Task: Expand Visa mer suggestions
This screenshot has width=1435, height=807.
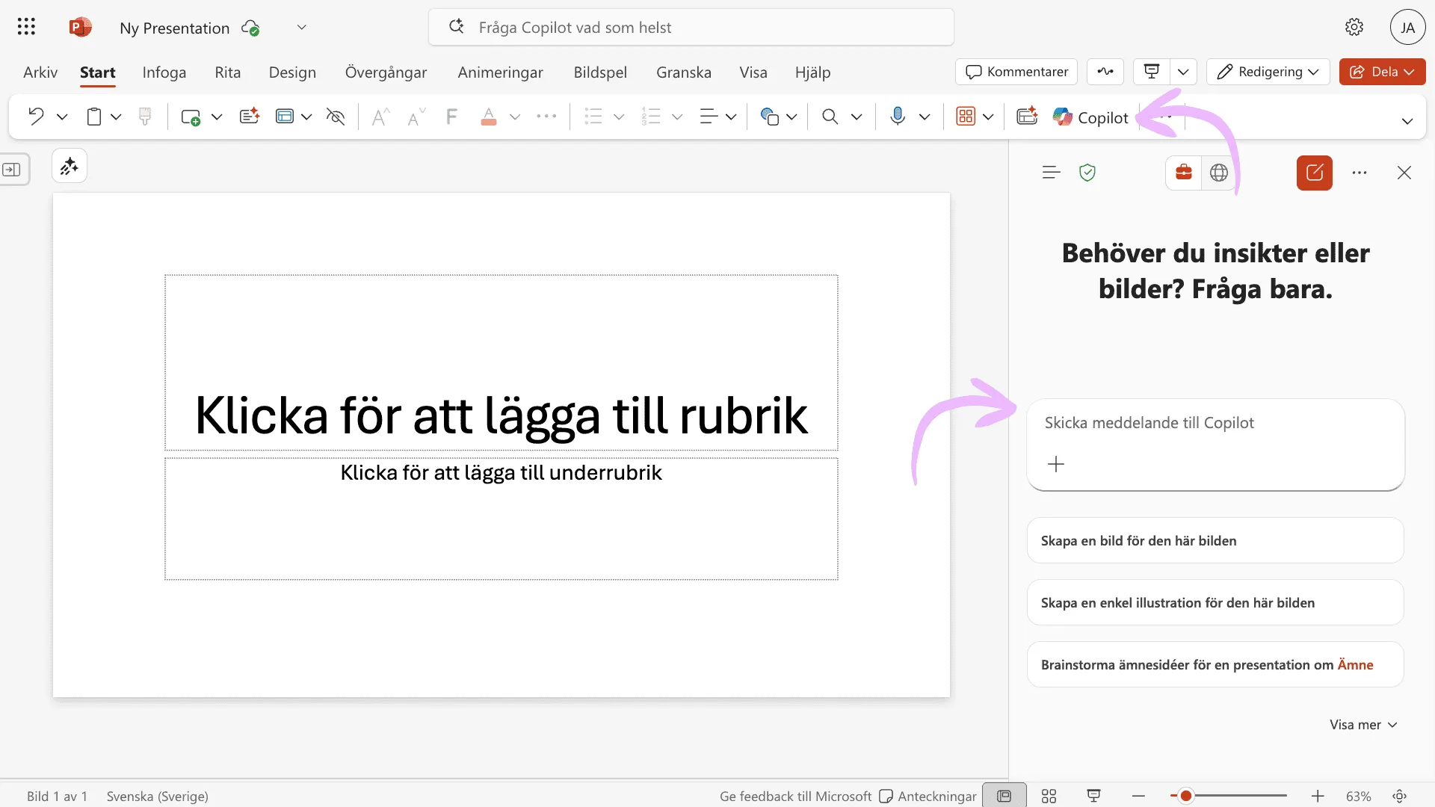Action: point(1363,725)
